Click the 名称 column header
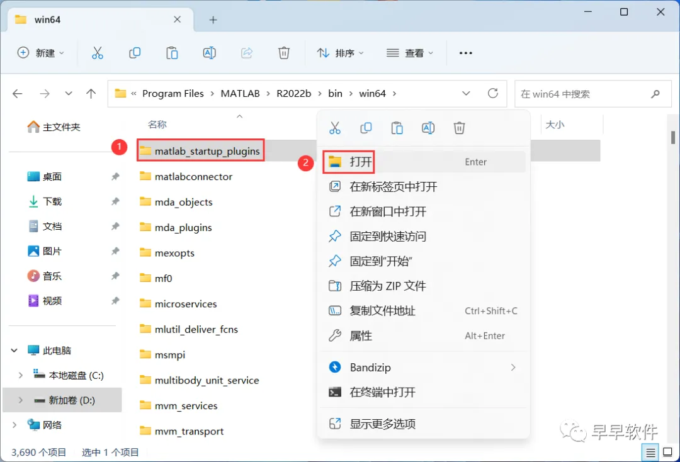Screen dimensions: 680x462 pos(157,125)
